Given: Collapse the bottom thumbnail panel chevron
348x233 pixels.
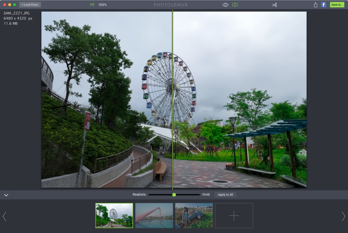Looking at the screenshot, I should pos(6,195).
